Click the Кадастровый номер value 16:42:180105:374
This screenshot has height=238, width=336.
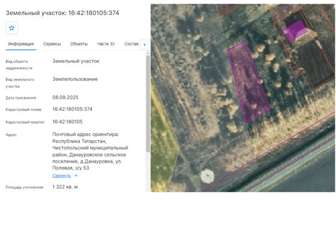(x=73, y=109)
